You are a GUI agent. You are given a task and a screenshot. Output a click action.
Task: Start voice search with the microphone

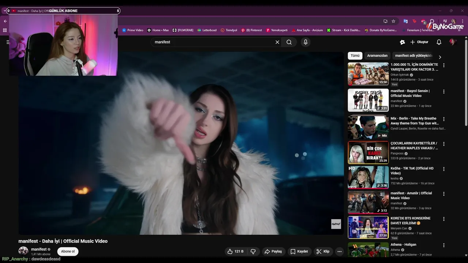[306, 42]
